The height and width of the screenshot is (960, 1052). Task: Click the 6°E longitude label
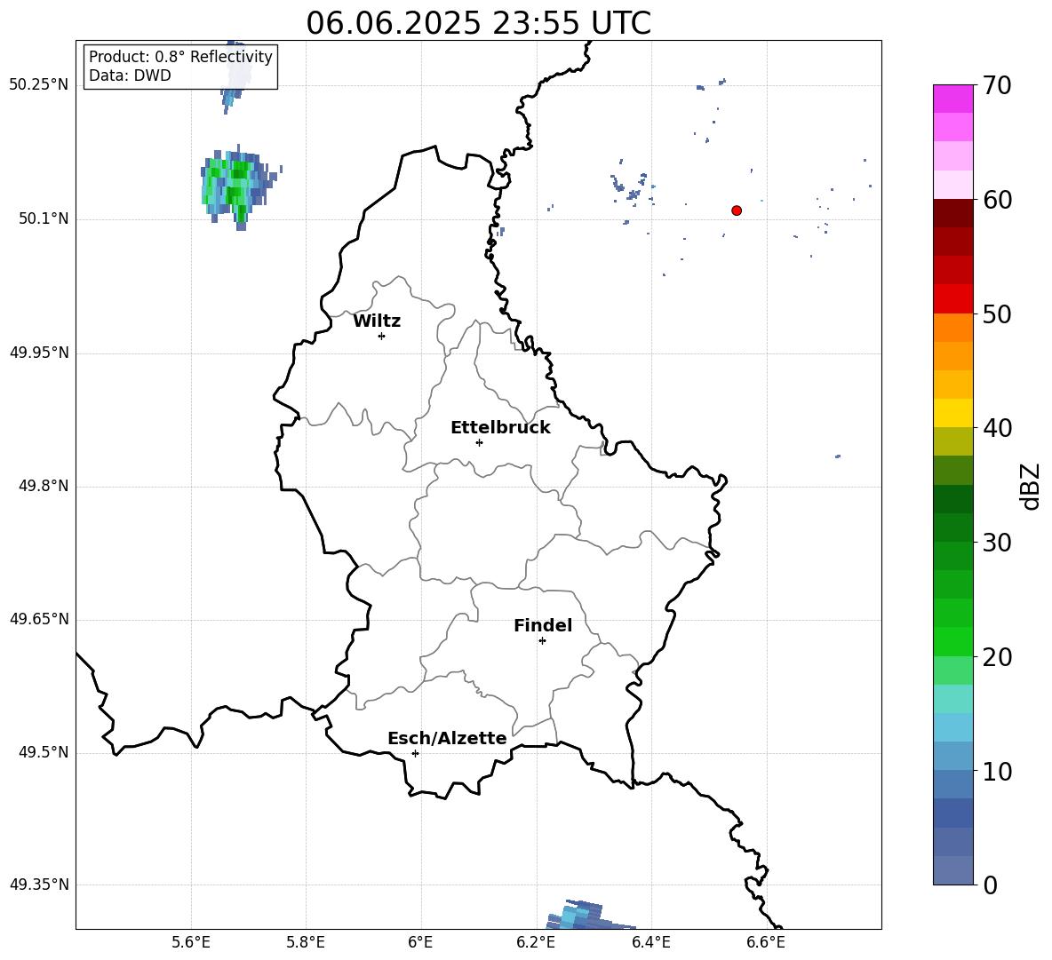pyautogui.click(x=420, y=942)
